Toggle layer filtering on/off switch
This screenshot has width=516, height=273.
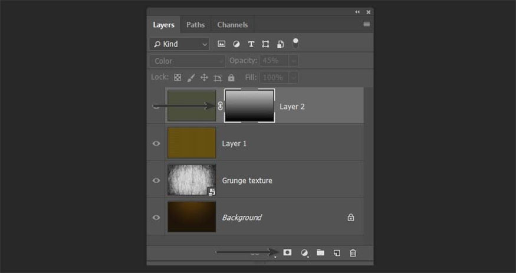pyautogui.click(x=295, y=43)
